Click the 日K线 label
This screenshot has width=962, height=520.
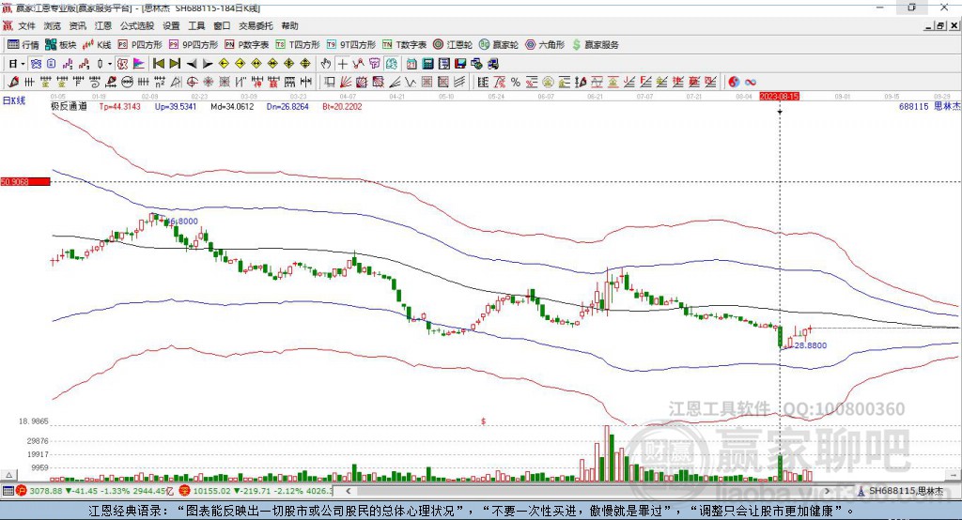[x=13, y=101]
